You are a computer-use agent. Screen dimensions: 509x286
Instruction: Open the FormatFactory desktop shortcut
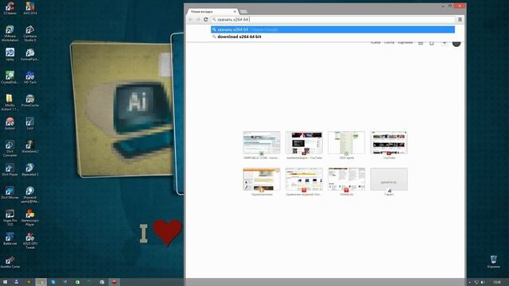click(30, 55)
